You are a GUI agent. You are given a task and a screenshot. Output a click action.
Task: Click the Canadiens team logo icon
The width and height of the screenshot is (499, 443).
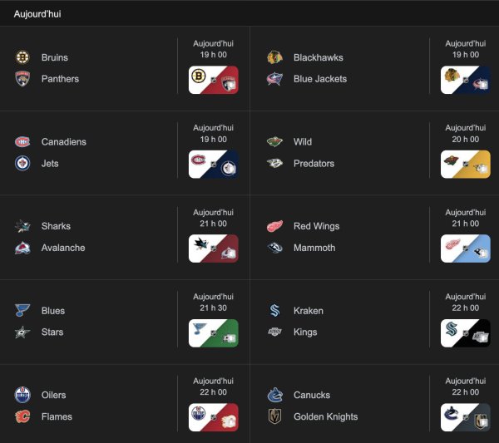(22, 142)
